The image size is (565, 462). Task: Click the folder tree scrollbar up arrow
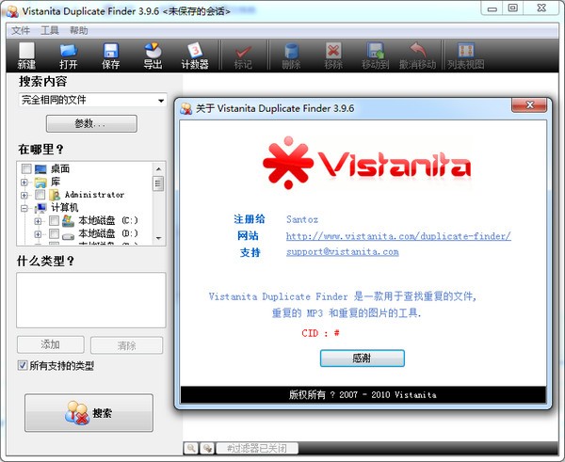[158, 168]
